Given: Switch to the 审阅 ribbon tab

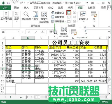Looking at the screenshot, I should tap(70, 8).
